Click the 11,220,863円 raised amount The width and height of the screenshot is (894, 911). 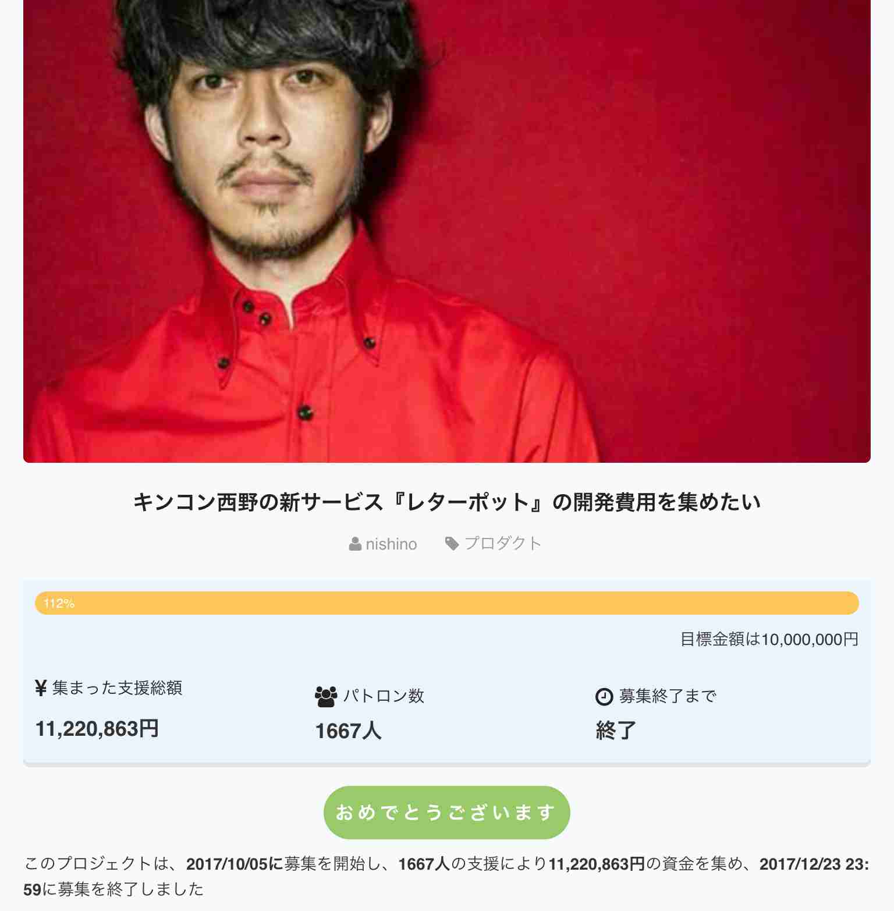[97, 729]
